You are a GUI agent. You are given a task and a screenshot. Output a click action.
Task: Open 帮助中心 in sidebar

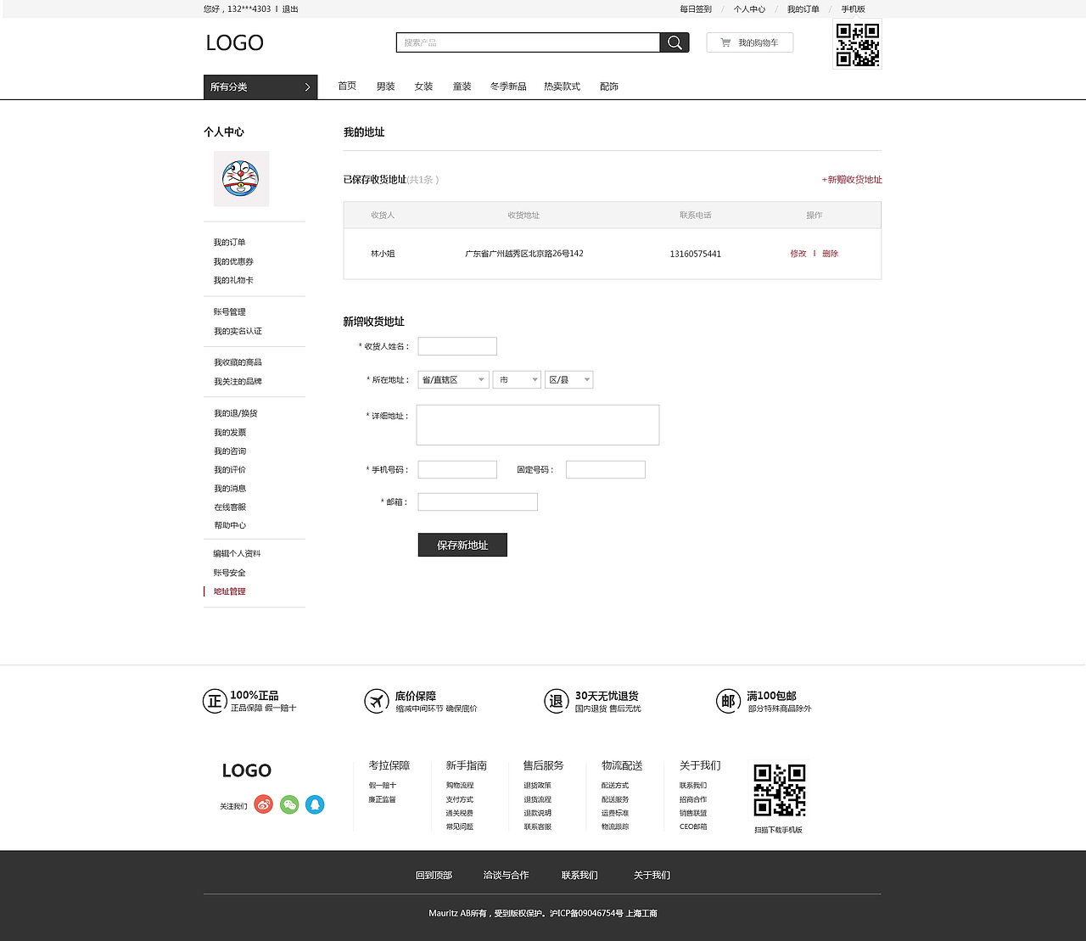[x=230, y=526]
